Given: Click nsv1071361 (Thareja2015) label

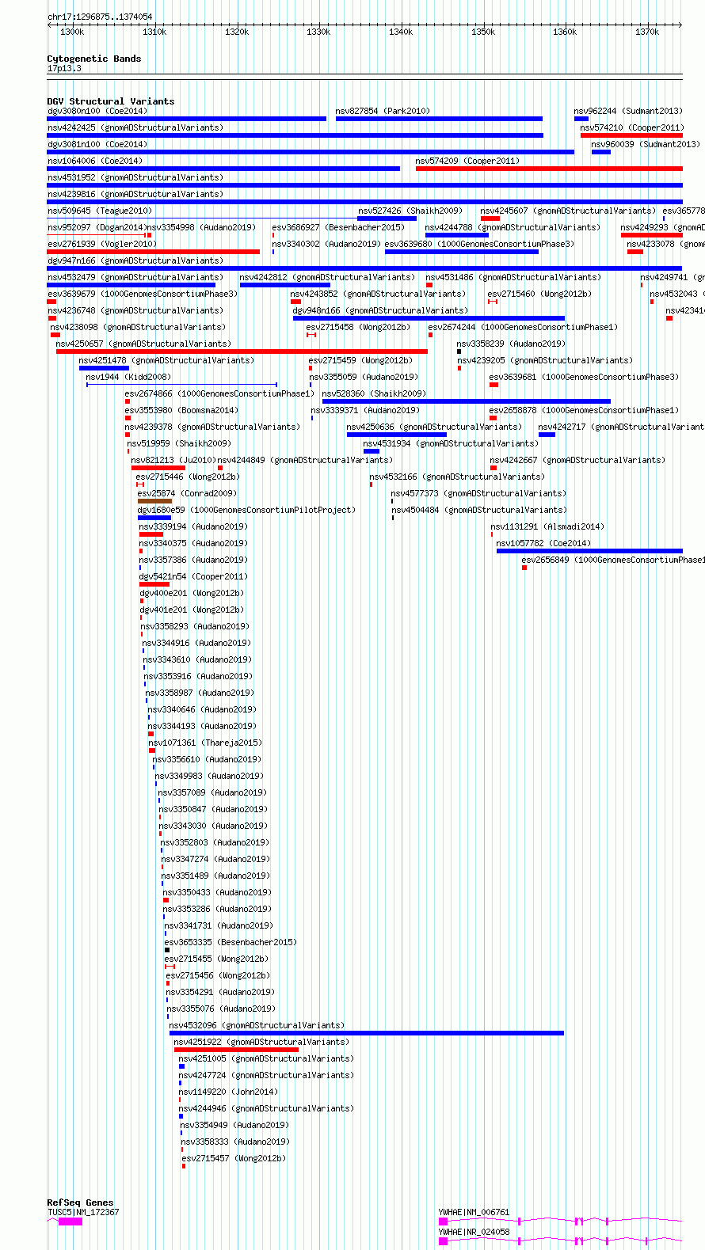Looking at the screenshot, I should tap(205, 743).
